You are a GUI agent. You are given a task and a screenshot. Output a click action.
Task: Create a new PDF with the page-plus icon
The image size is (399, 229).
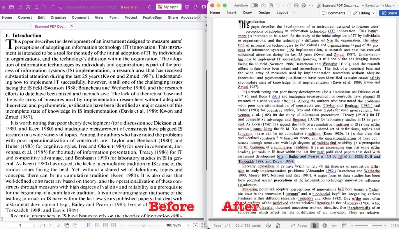(36, 7)
